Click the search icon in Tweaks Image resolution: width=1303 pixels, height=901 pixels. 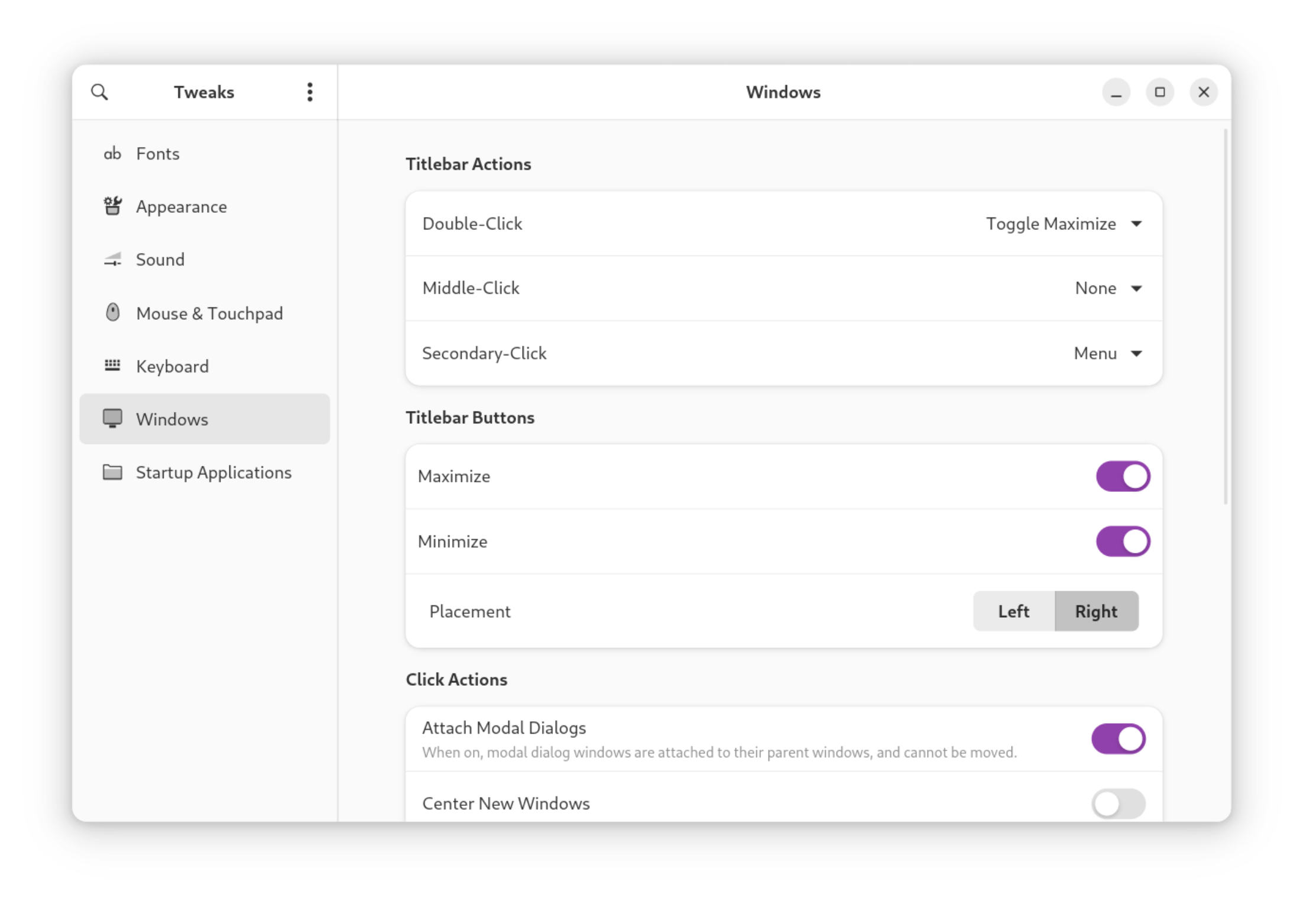click(x=99, y=92)
